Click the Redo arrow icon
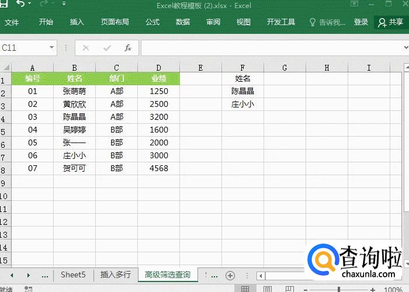Viewport: 409px width, 292px height. coord(44,4)
